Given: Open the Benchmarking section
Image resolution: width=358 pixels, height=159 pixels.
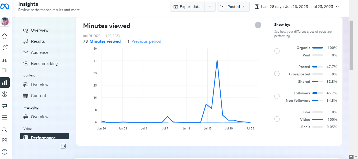Looking at the screenshot, I should coord(44,64).
